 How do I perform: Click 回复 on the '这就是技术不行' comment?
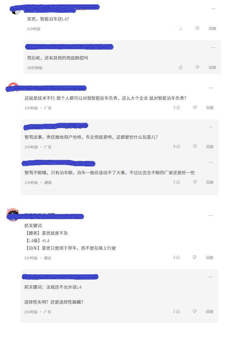click(x=210, y=108)
